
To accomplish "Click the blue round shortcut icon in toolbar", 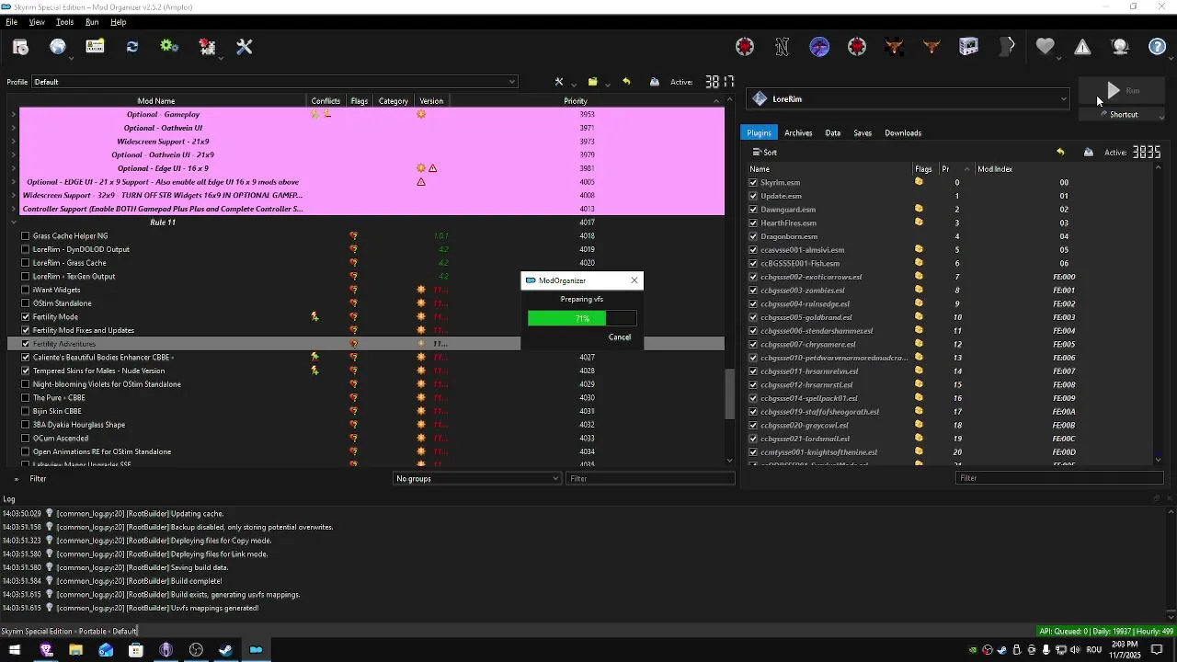I will (819, 47).
